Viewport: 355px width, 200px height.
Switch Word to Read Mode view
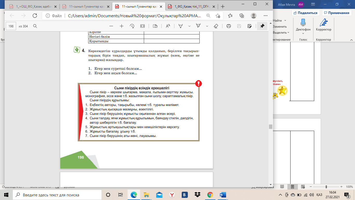pos(282,187)
